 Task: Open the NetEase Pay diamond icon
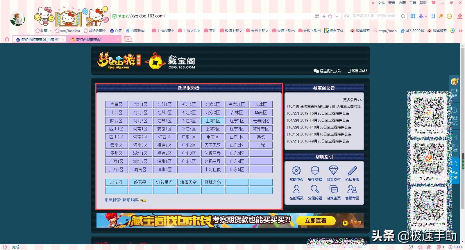click(x=333, y=171)
